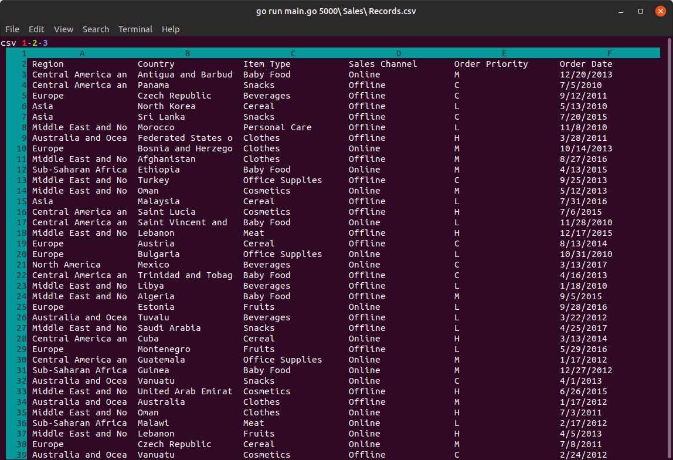
Task: Select the 'Austria' cell
Action: point(156,243)
